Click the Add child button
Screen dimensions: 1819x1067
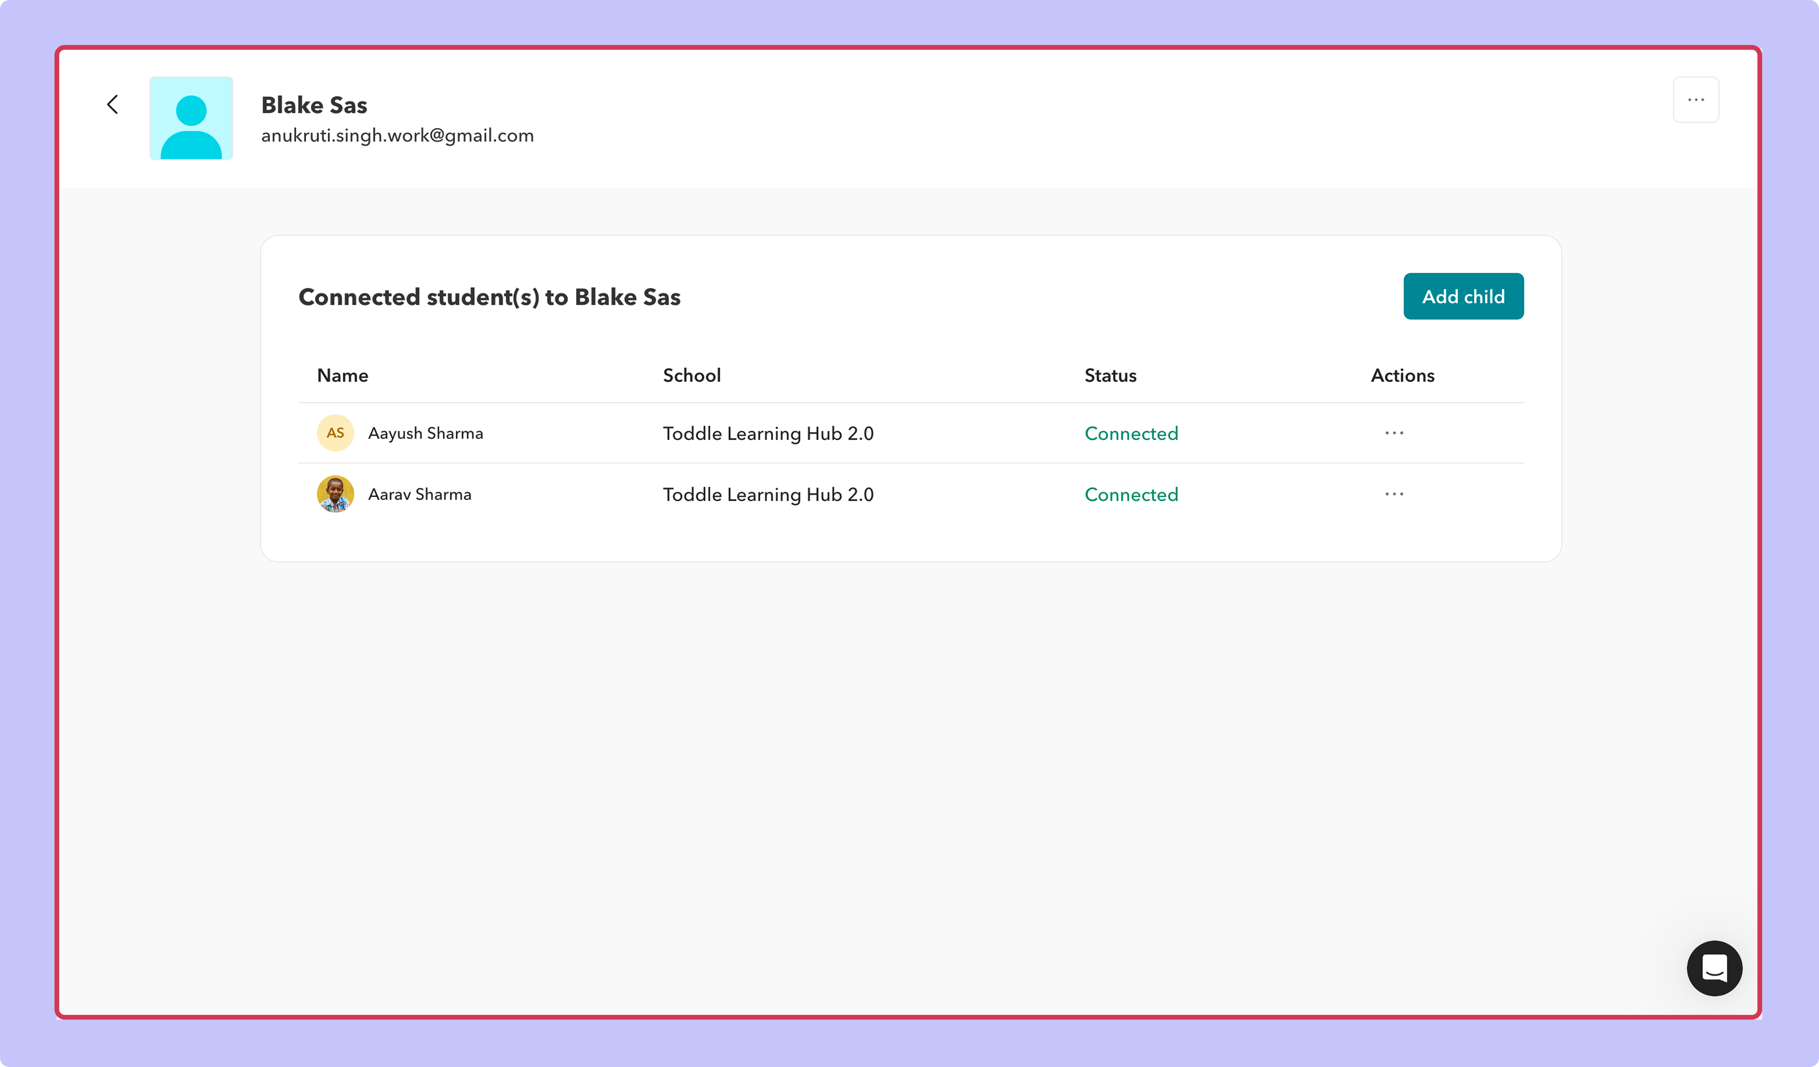point(1463,296)
